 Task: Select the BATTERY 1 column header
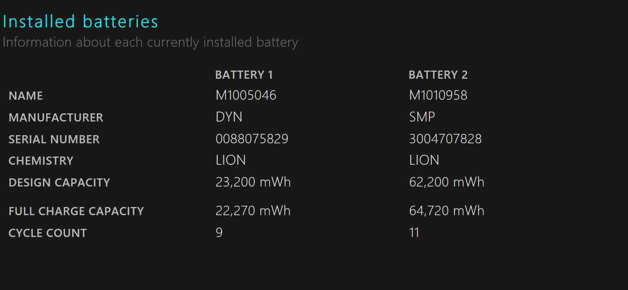coord(244,75)
